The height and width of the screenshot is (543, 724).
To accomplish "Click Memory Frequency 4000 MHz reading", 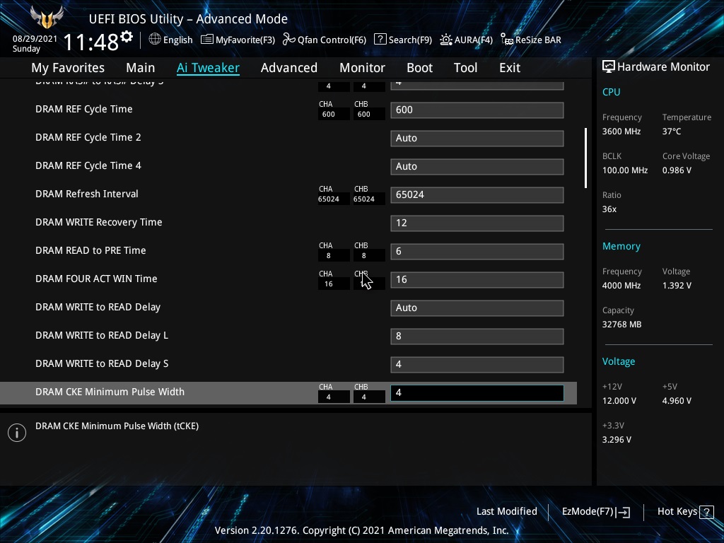I will coord(621,286).
